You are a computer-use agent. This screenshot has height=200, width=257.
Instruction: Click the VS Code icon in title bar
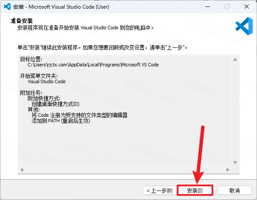7,6
